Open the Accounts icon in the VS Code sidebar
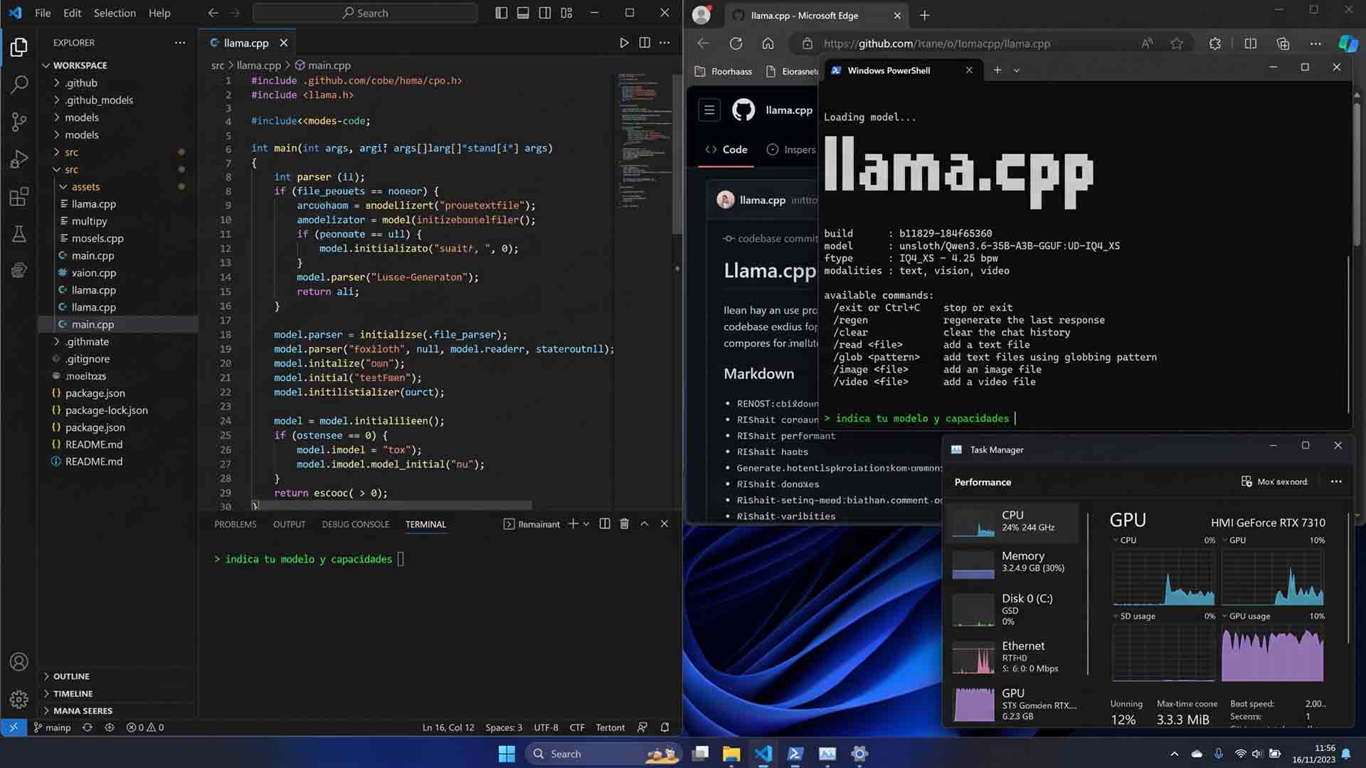1366x768 pixels. (19, 662)
